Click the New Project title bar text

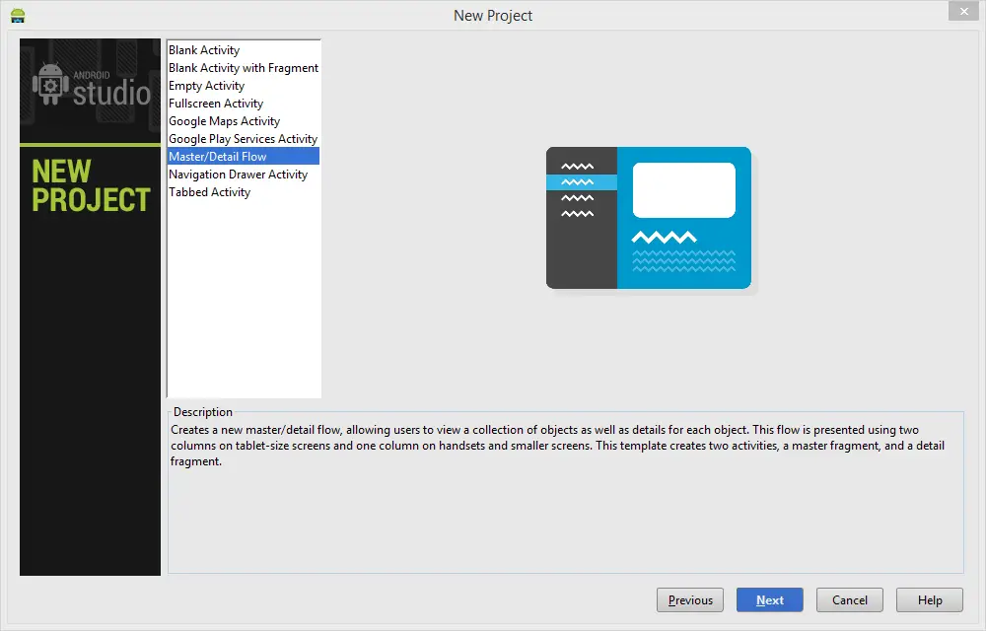[493, 15]
